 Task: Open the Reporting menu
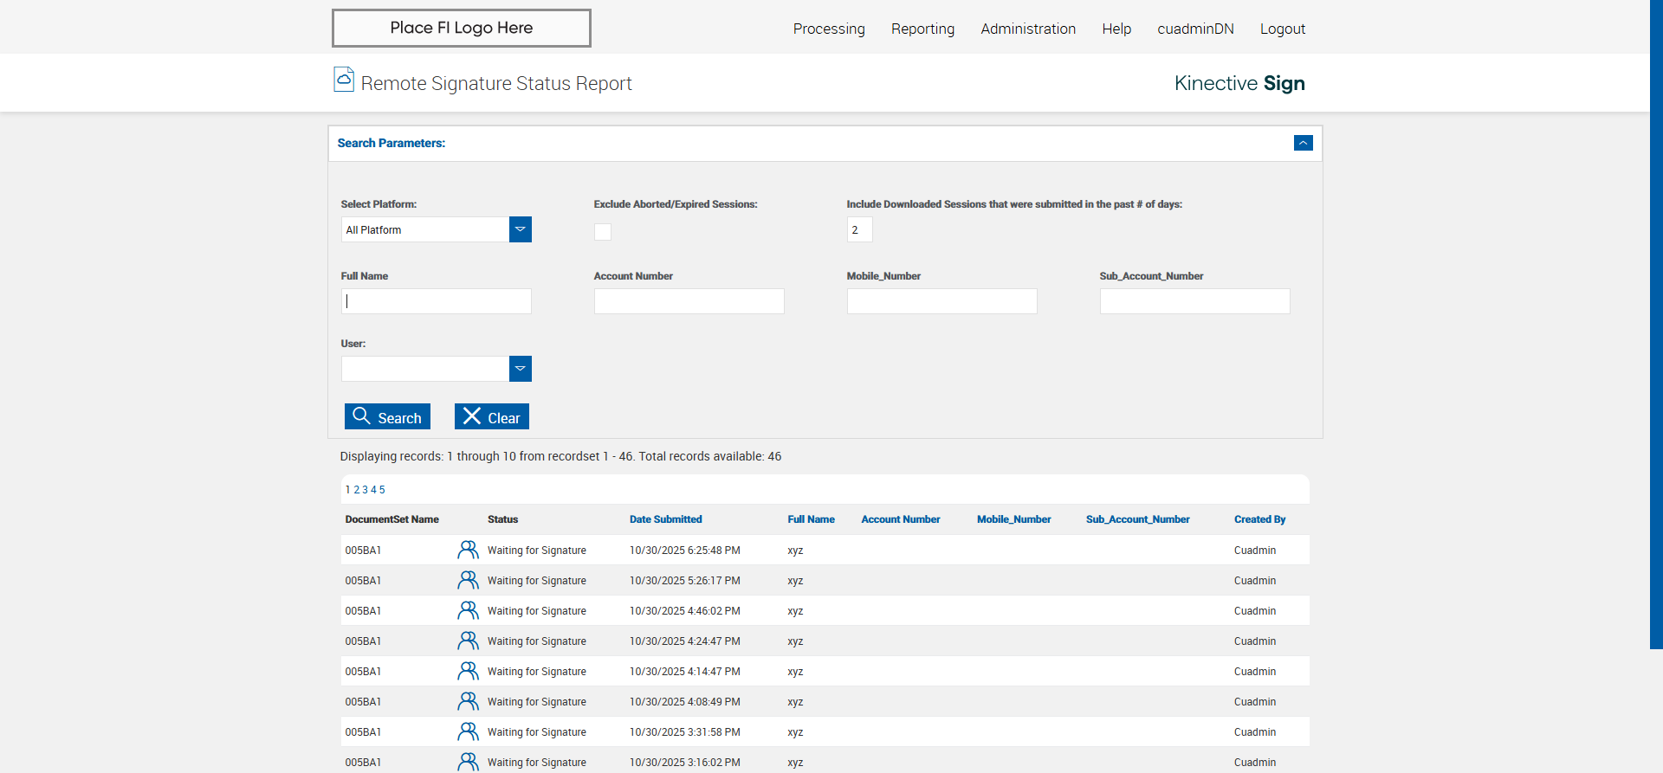(x=922, y=29)
